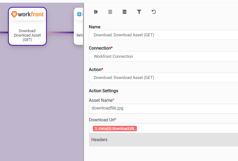Open the list lines icon in toolbar
This screenshot has width=238, height=161.
[x=110, y=12]
